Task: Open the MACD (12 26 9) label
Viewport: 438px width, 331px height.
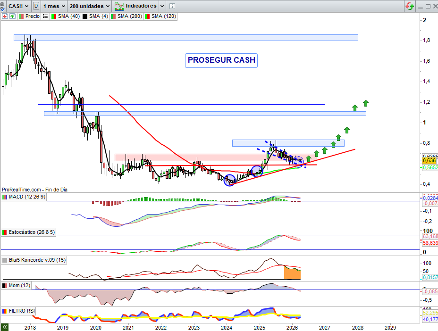Action: 27,197
